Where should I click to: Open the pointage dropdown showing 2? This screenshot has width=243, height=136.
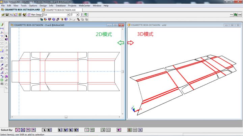click(77, 15)
